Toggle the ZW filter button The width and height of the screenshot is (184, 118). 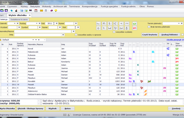(121, 28)
